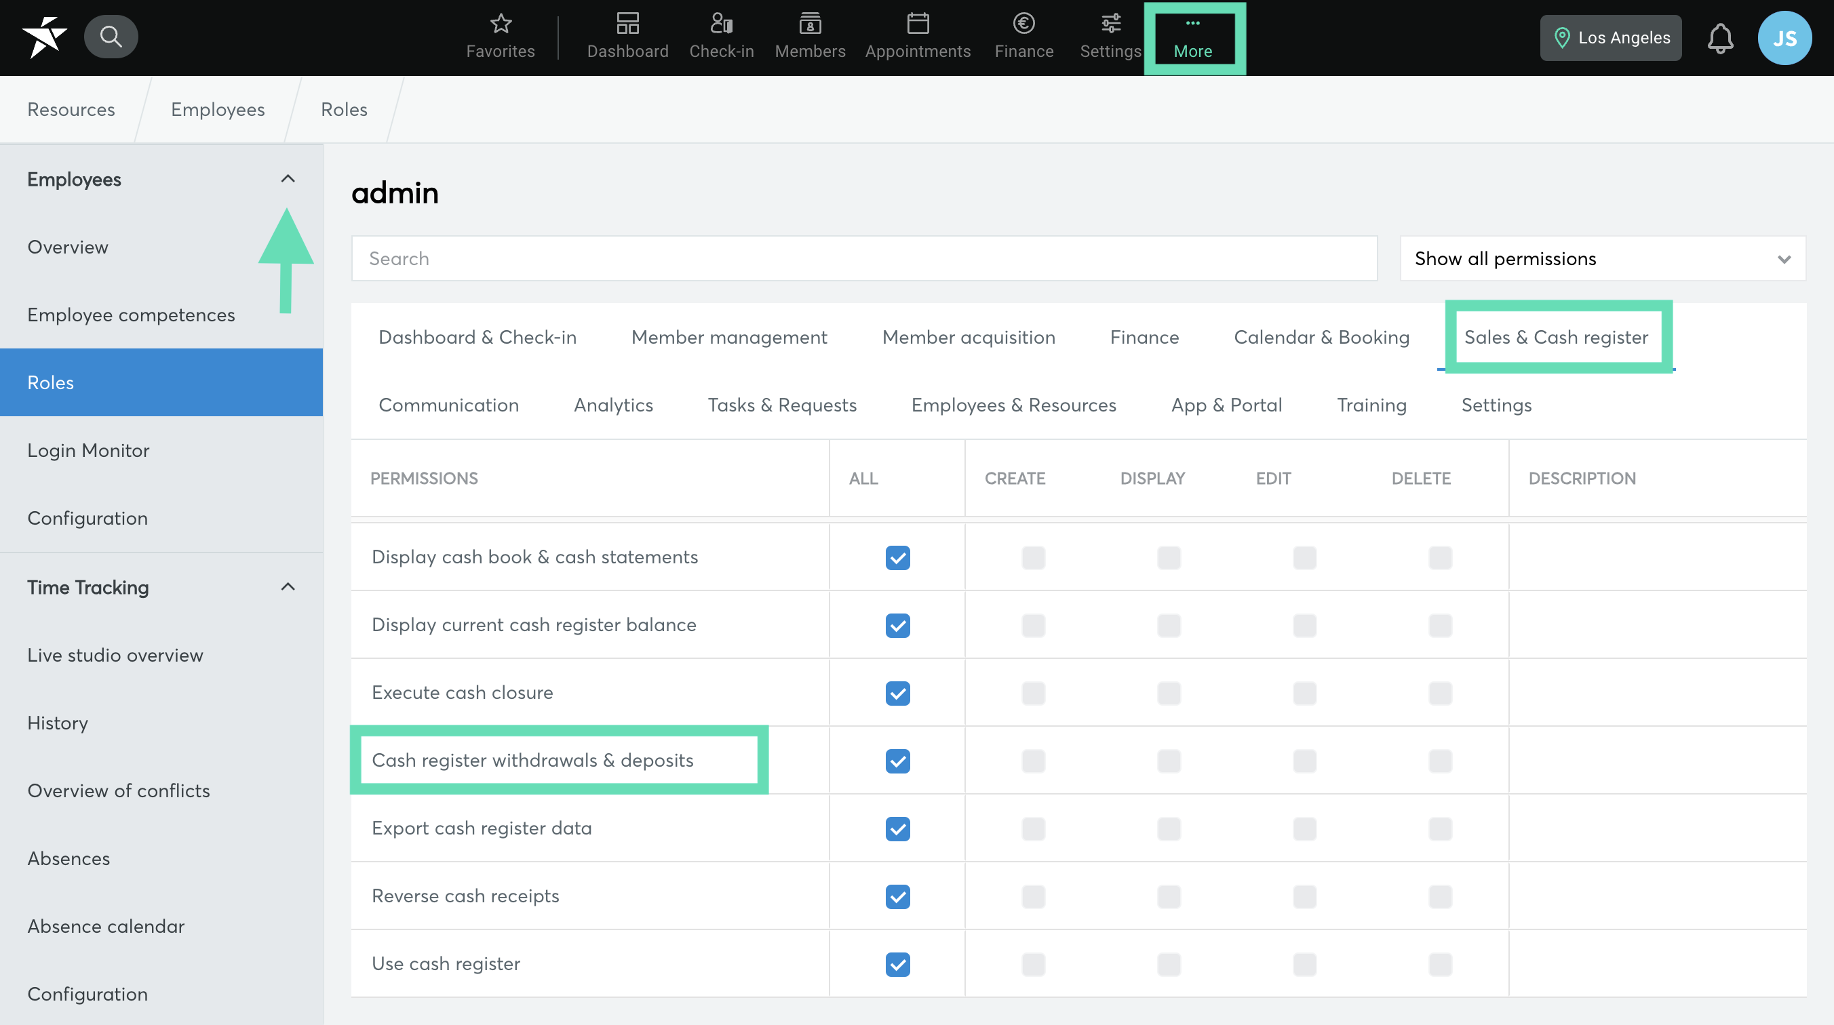The image size is (1834, 1025).
Task: Open Check-in from the top bar
Action: [x=721, y=37]
